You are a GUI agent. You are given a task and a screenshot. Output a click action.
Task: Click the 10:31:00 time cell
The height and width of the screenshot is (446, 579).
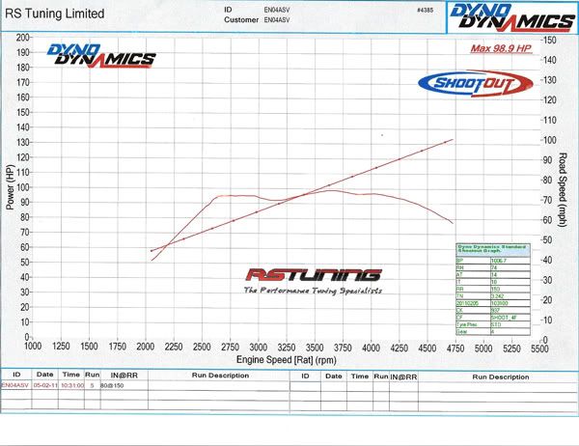pos(72,385)
